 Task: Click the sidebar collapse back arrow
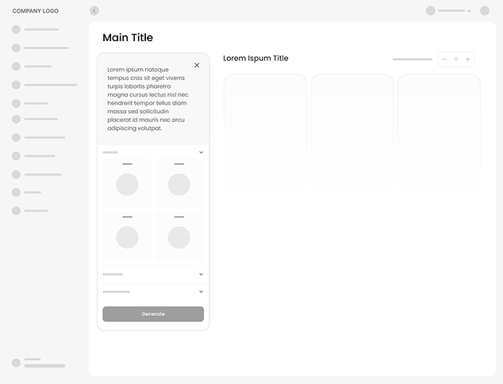(94, 11)
